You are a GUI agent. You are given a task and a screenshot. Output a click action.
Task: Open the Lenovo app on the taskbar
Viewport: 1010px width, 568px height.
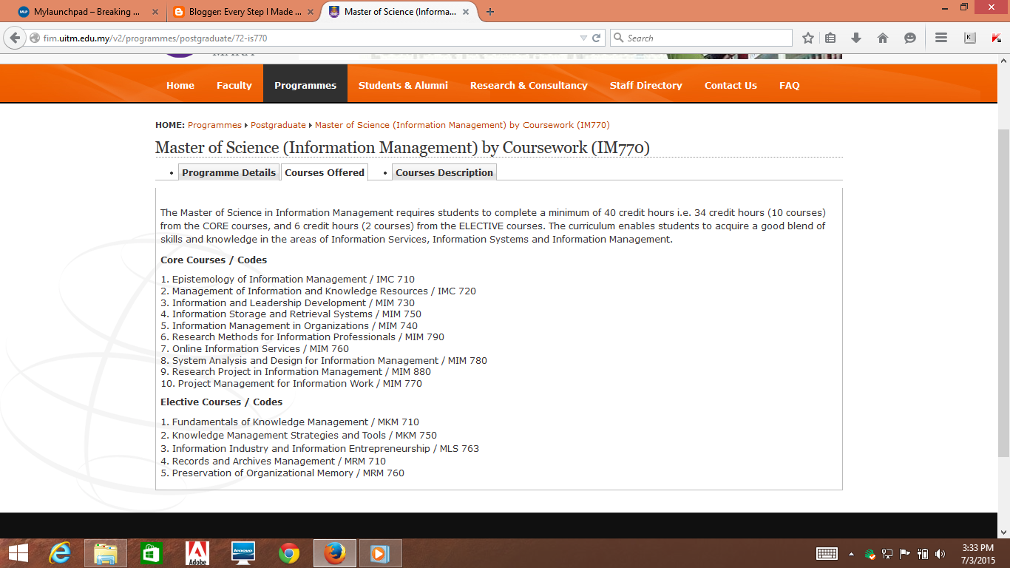pyautogui.click(x=243, y=553)
